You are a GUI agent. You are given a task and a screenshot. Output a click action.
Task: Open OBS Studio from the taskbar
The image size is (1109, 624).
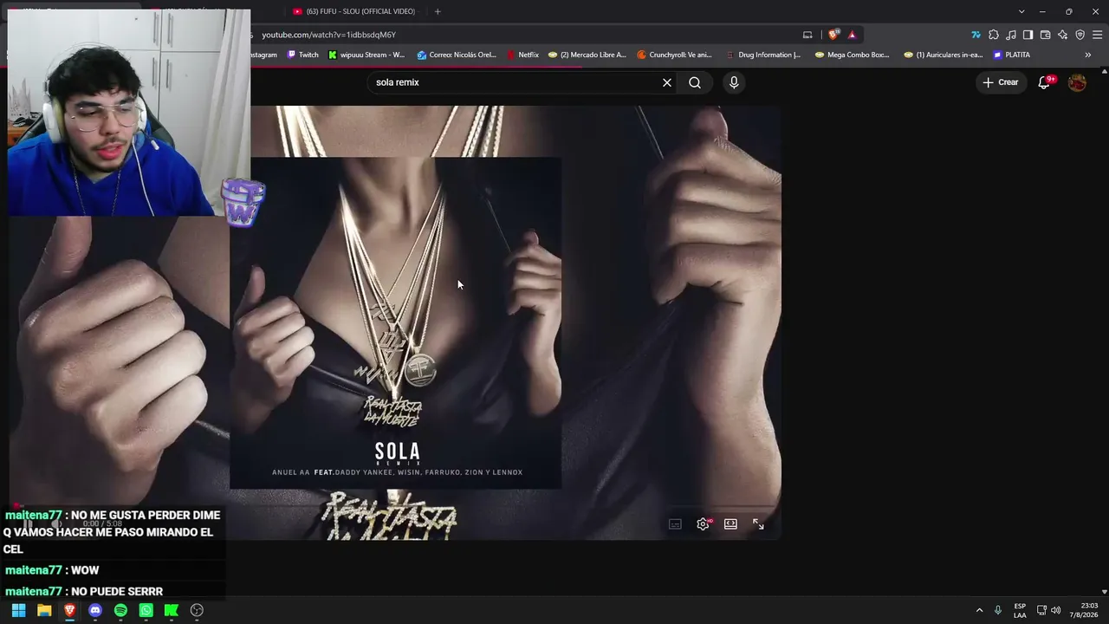(197, 610)
